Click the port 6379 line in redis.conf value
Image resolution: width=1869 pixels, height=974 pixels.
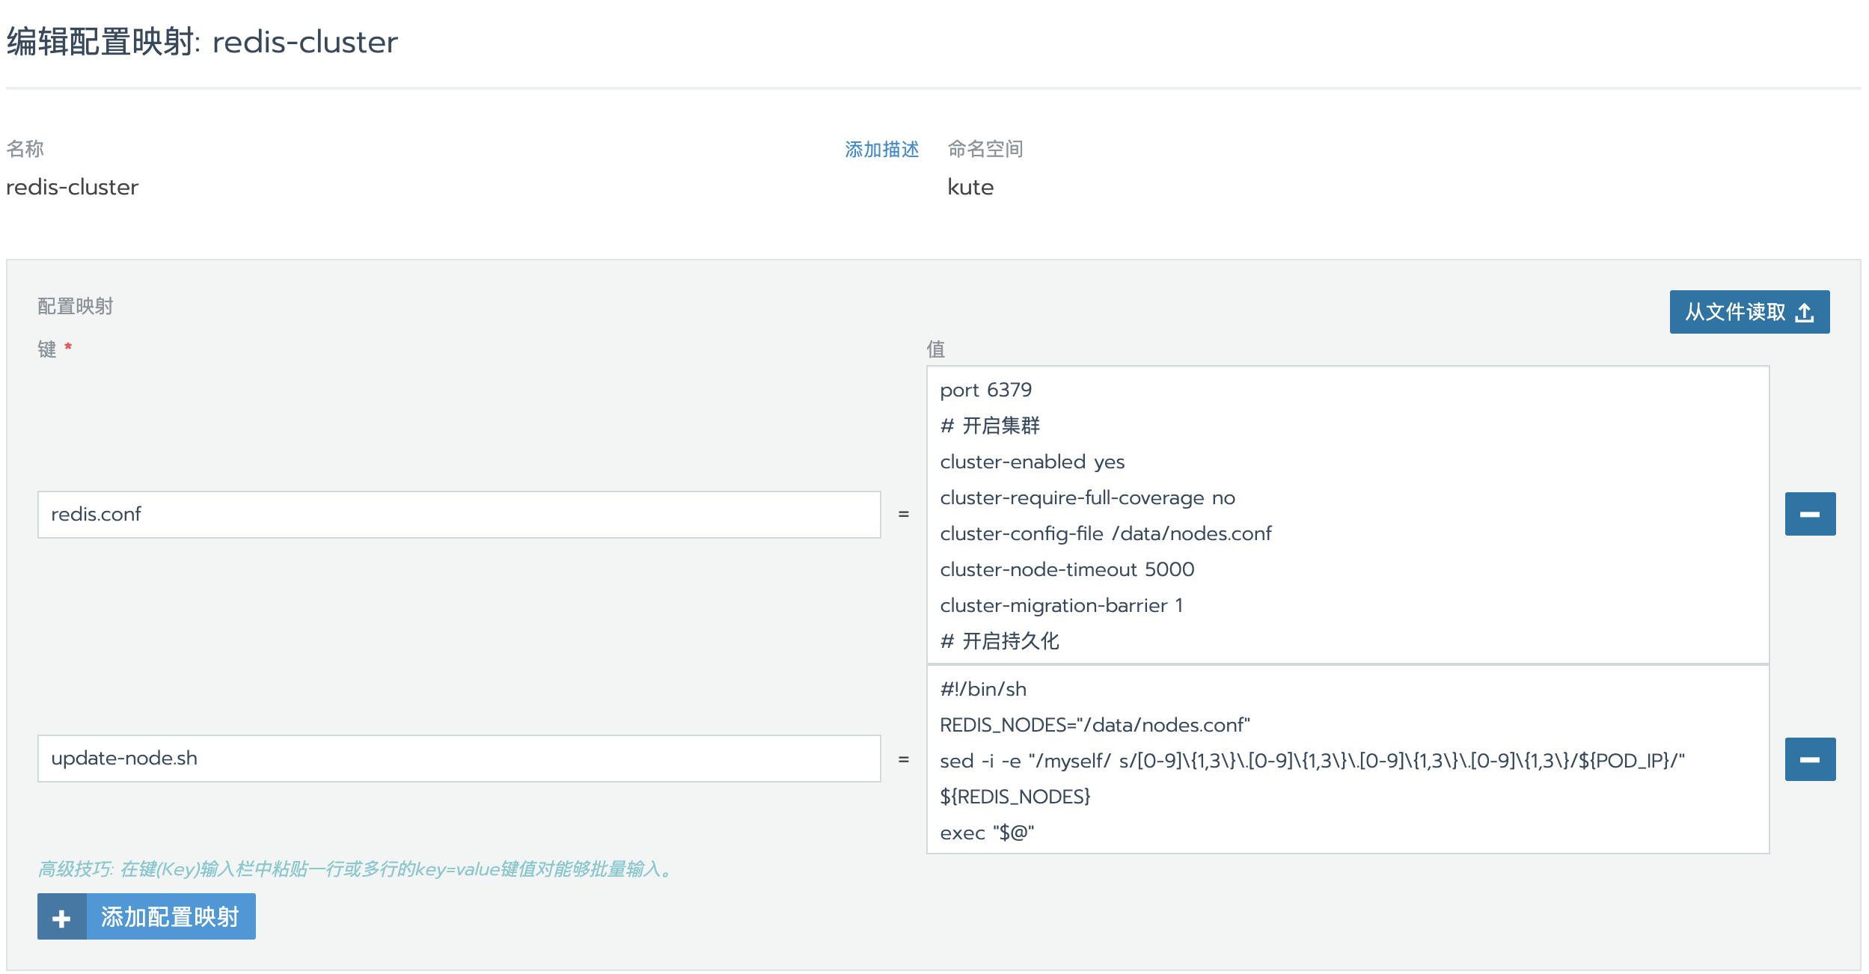tap(985, 389)
